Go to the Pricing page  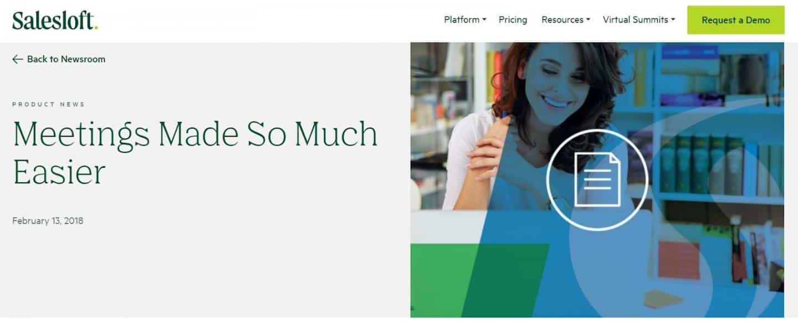coord(513,20)
